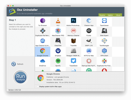Select the VPN Client app
131x100 pixels.
(104, 51)
